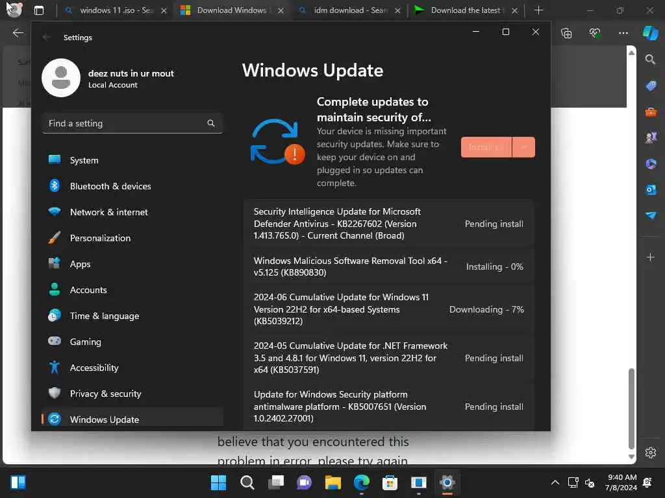Click the Installing - 0% status text

494,267
